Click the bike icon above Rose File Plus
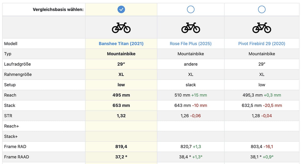 [x=190, y=28]
